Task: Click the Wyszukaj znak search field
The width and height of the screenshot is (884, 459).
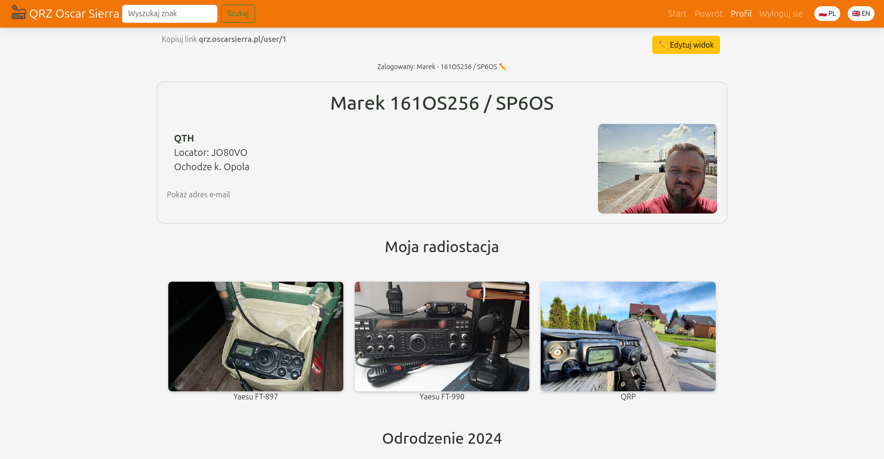Action: click(169, 14)
